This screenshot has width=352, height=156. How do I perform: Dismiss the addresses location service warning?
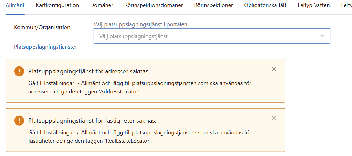click(274, 69)
